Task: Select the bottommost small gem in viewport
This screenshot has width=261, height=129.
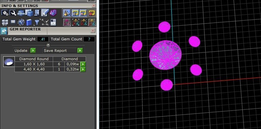Action: (x=167, y=85)
